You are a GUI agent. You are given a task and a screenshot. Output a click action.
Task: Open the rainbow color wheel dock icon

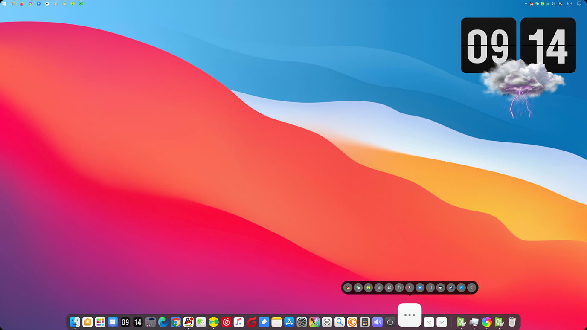pos(486,322)
